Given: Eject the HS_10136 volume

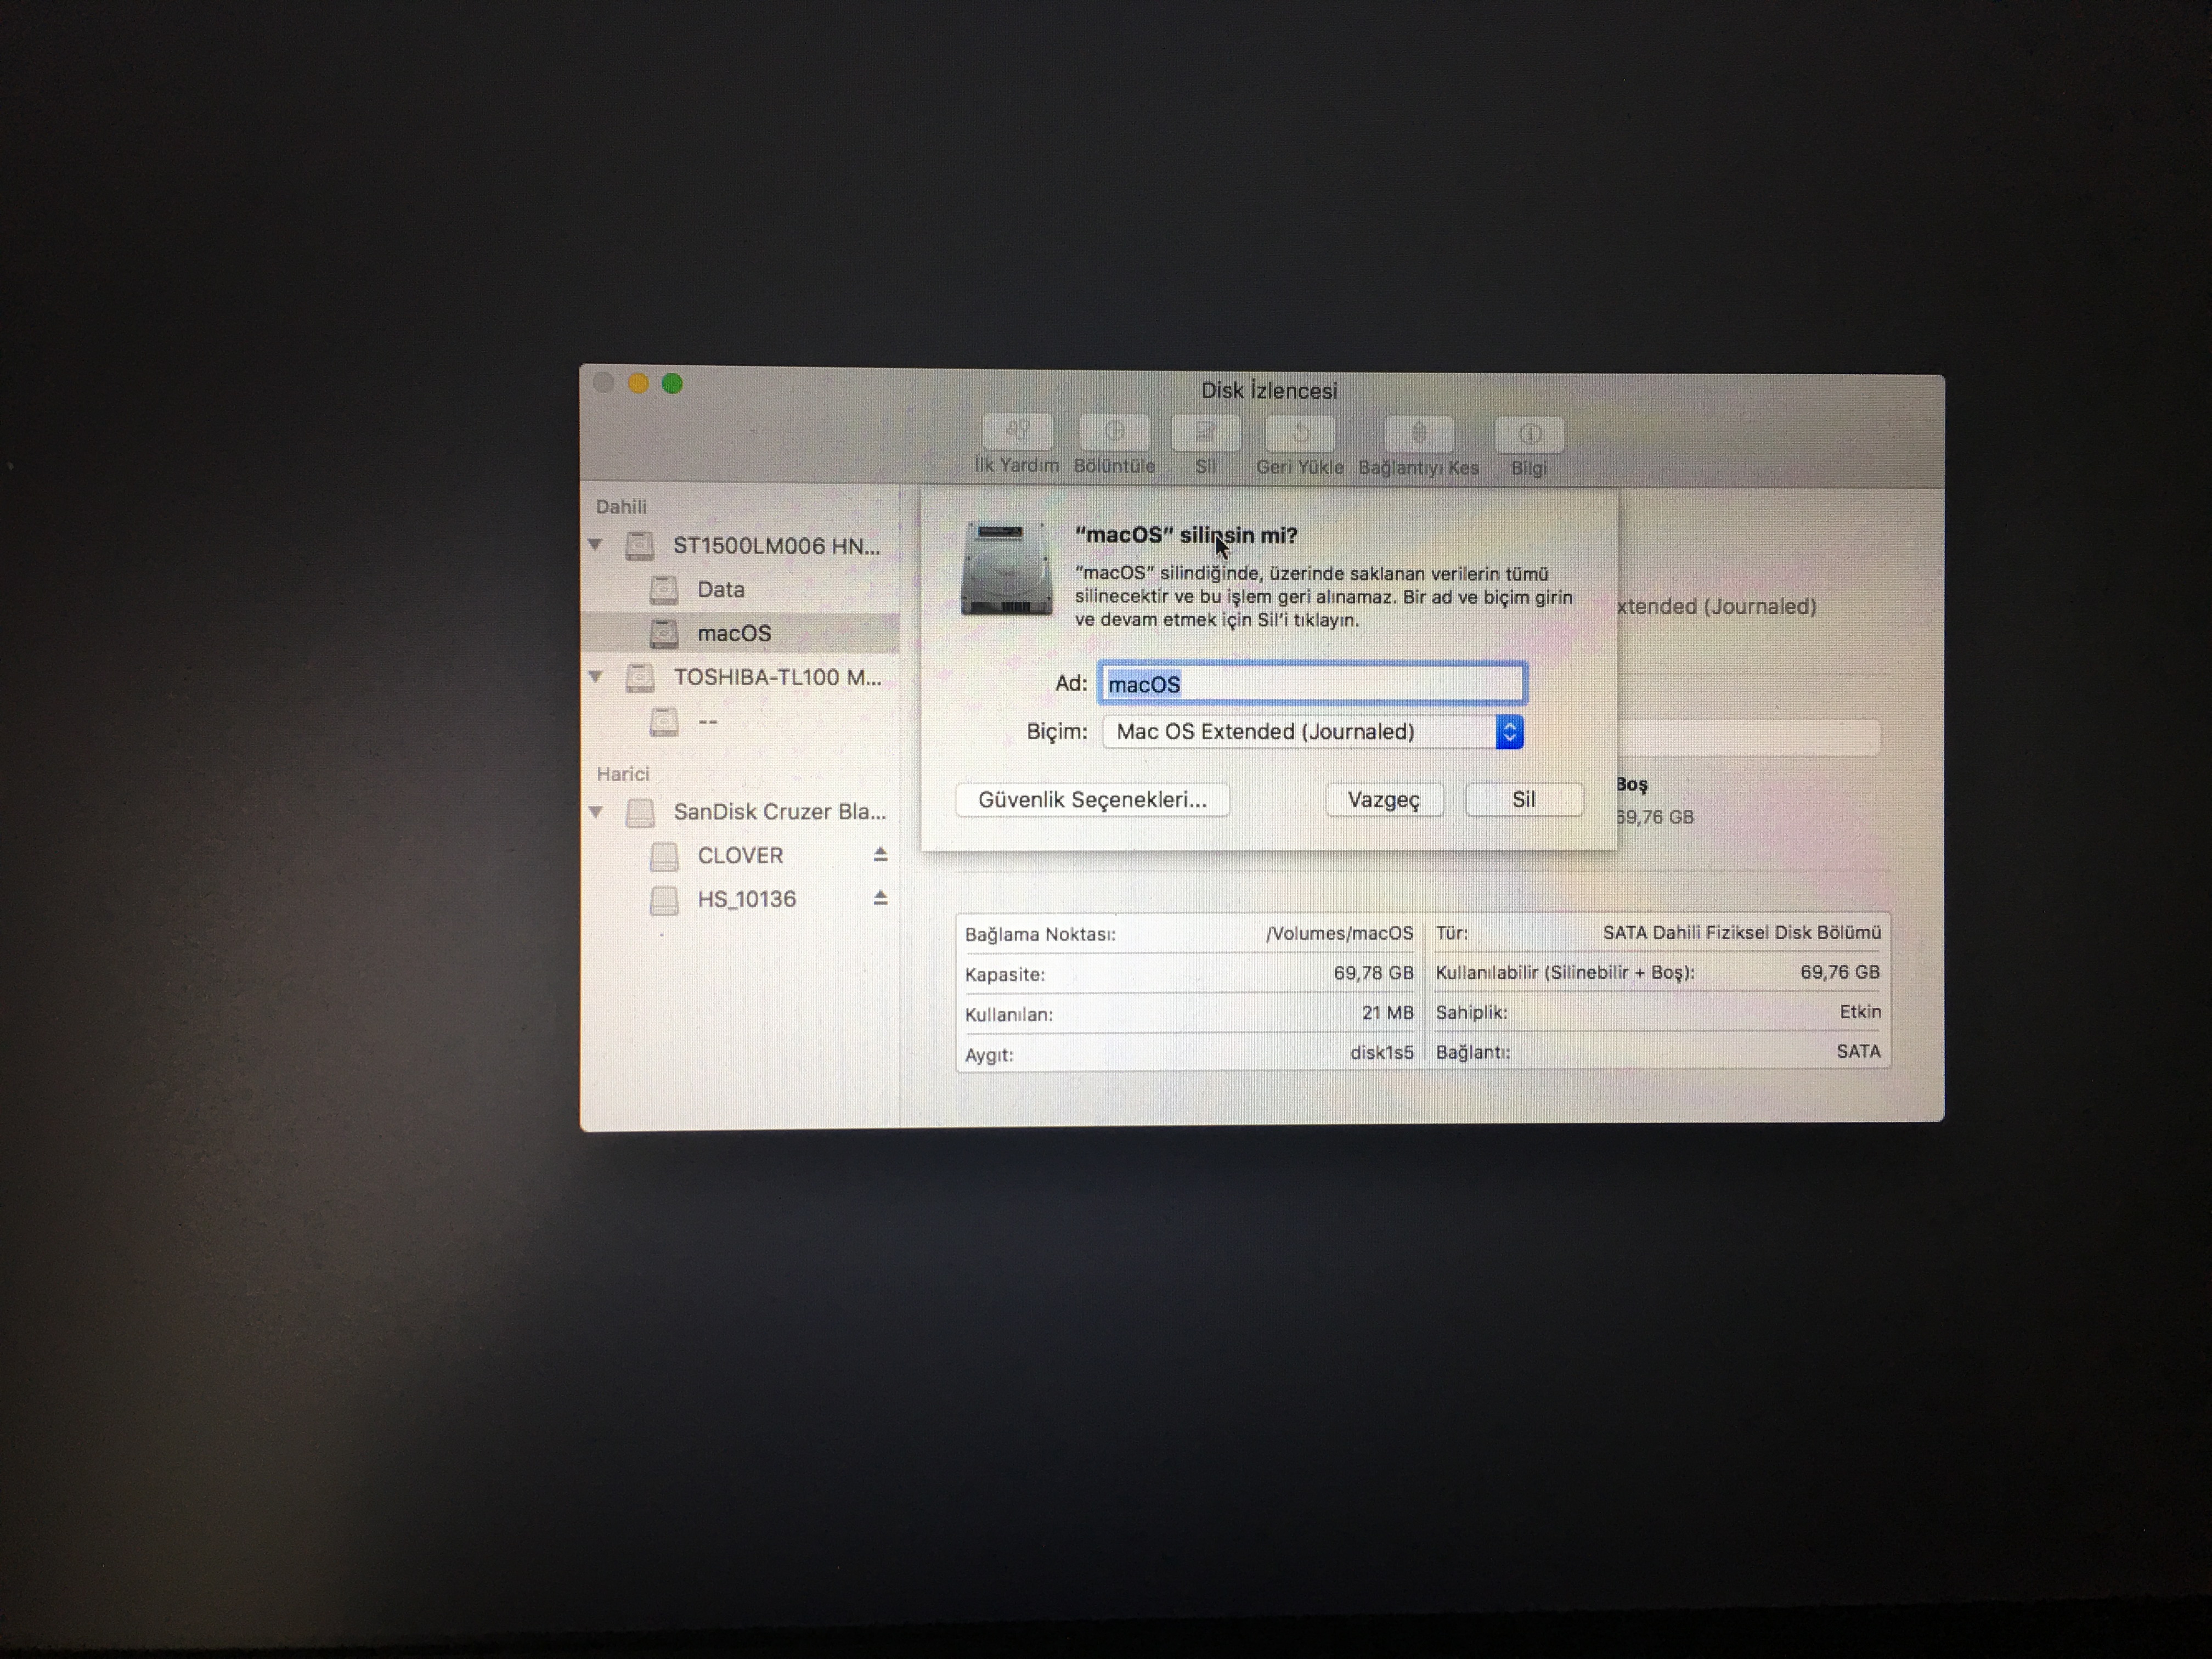Looking at the screenshot, I should pos(880,898).
